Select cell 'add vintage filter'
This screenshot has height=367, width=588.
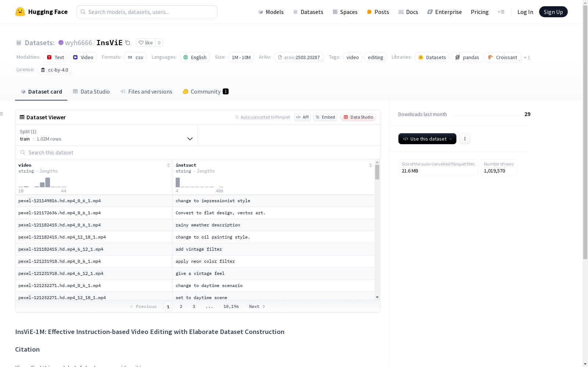pyautogui.click(x=274, y=249)
